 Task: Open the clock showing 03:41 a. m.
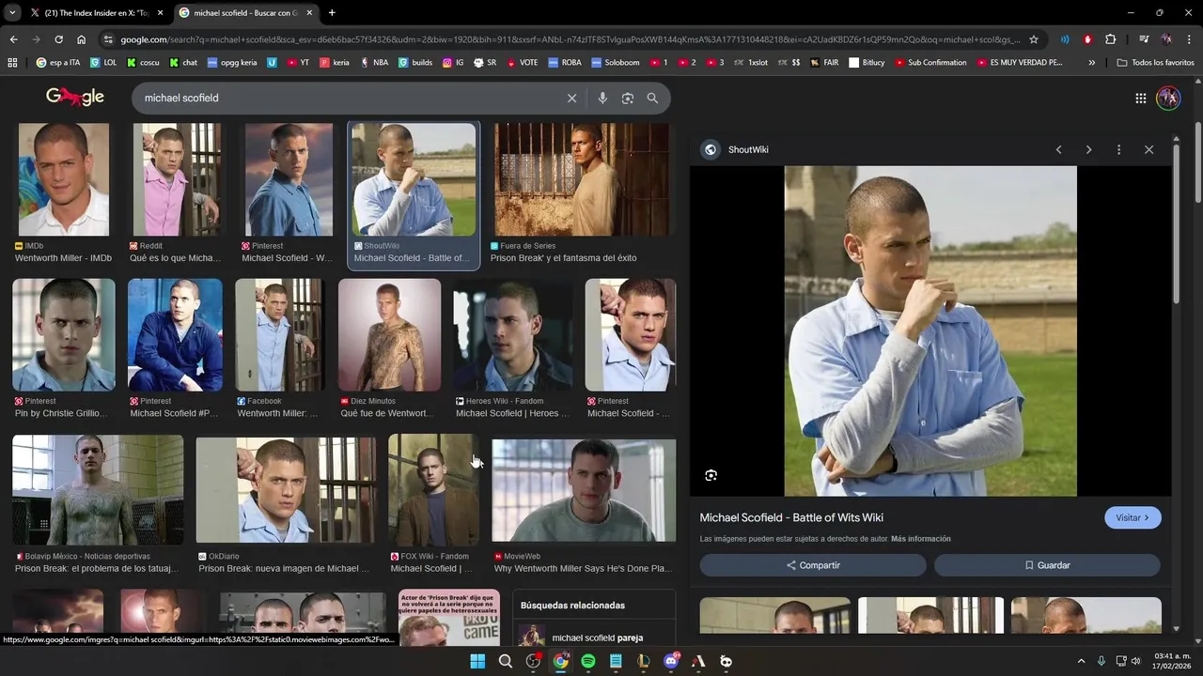click(1172, 661)
